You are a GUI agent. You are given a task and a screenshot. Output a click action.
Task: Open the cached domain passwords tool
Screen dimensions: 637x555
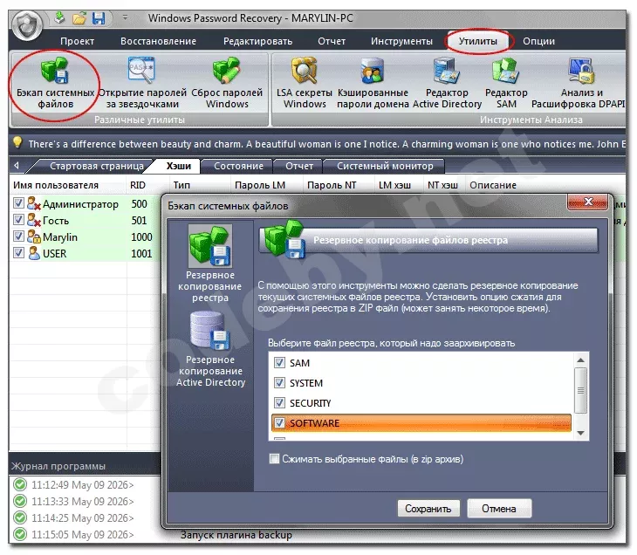(x=372, y=71)
